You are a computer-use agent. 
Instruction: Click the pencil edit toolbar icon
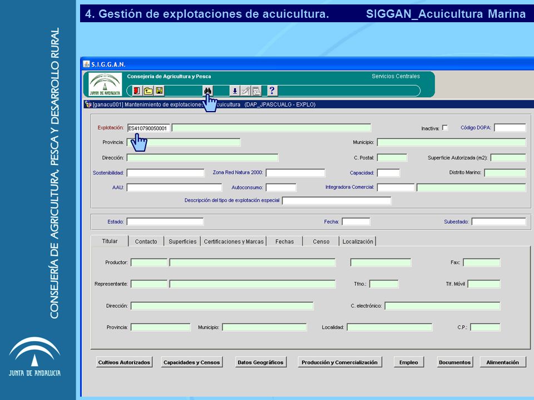(x=245, y=91)
